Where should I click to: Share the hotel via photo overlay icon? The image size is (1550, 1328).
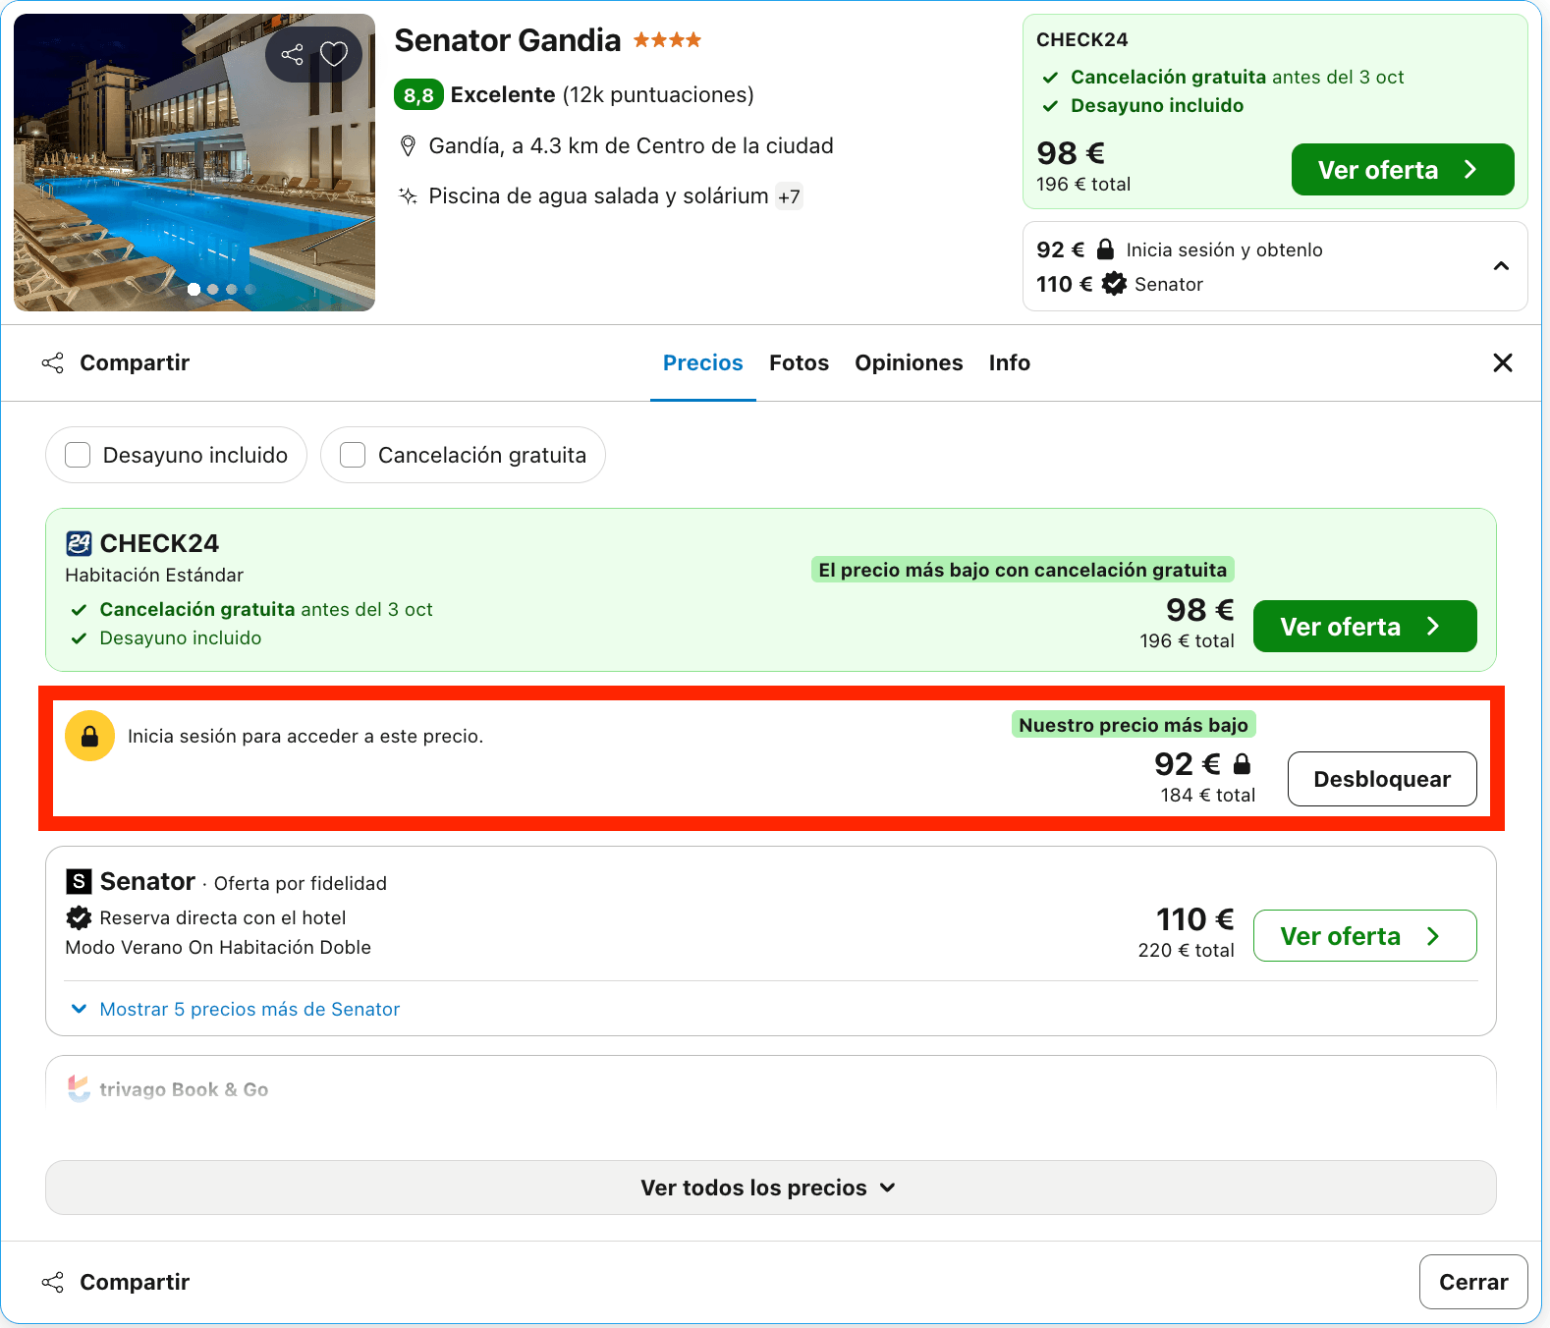coord(292,54)
